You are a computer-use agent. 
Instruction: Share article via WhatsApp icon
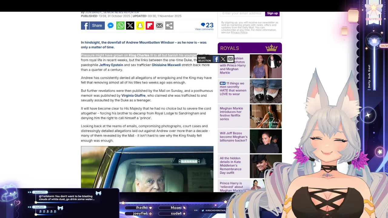(120, 26)
